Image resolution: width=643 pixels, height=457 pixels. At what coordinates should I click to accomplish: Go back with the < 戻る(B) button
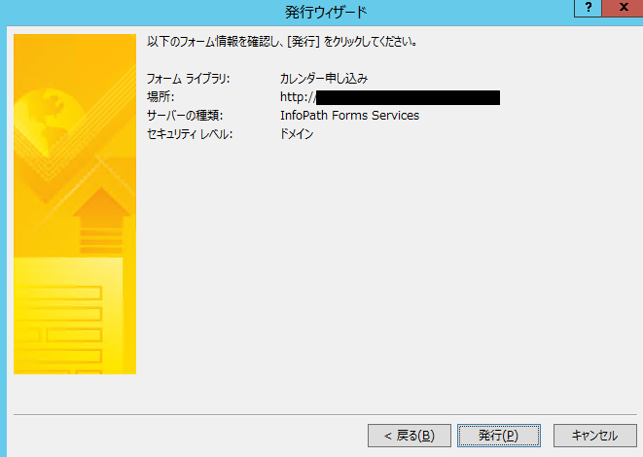pyautogui.click(x=410, y=436)
